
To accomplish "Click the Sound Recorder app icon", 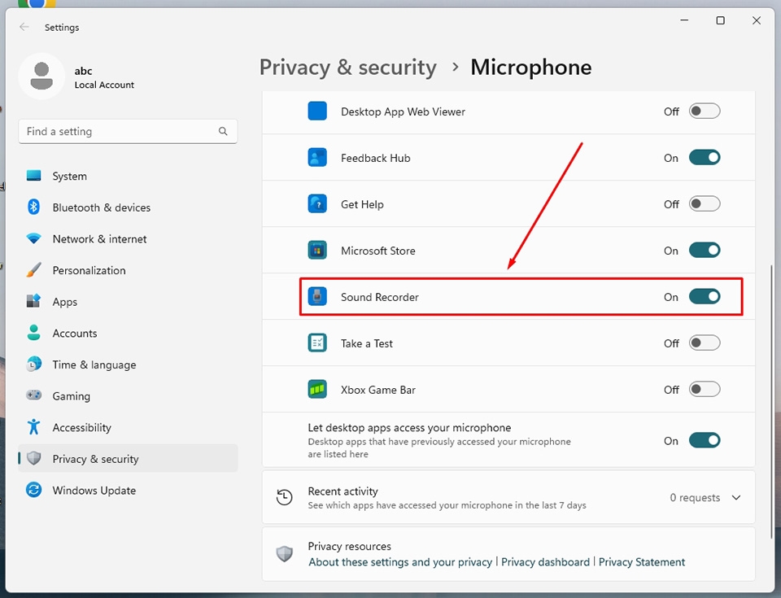I will [317, 296].
